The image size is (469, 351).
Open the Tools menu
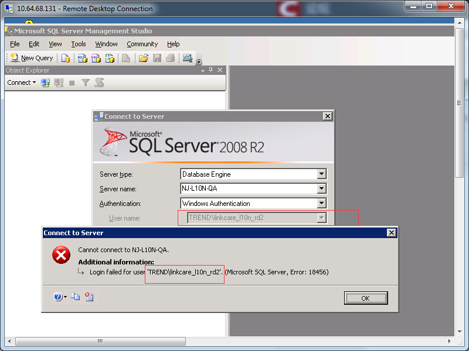[x=79, y=44]
